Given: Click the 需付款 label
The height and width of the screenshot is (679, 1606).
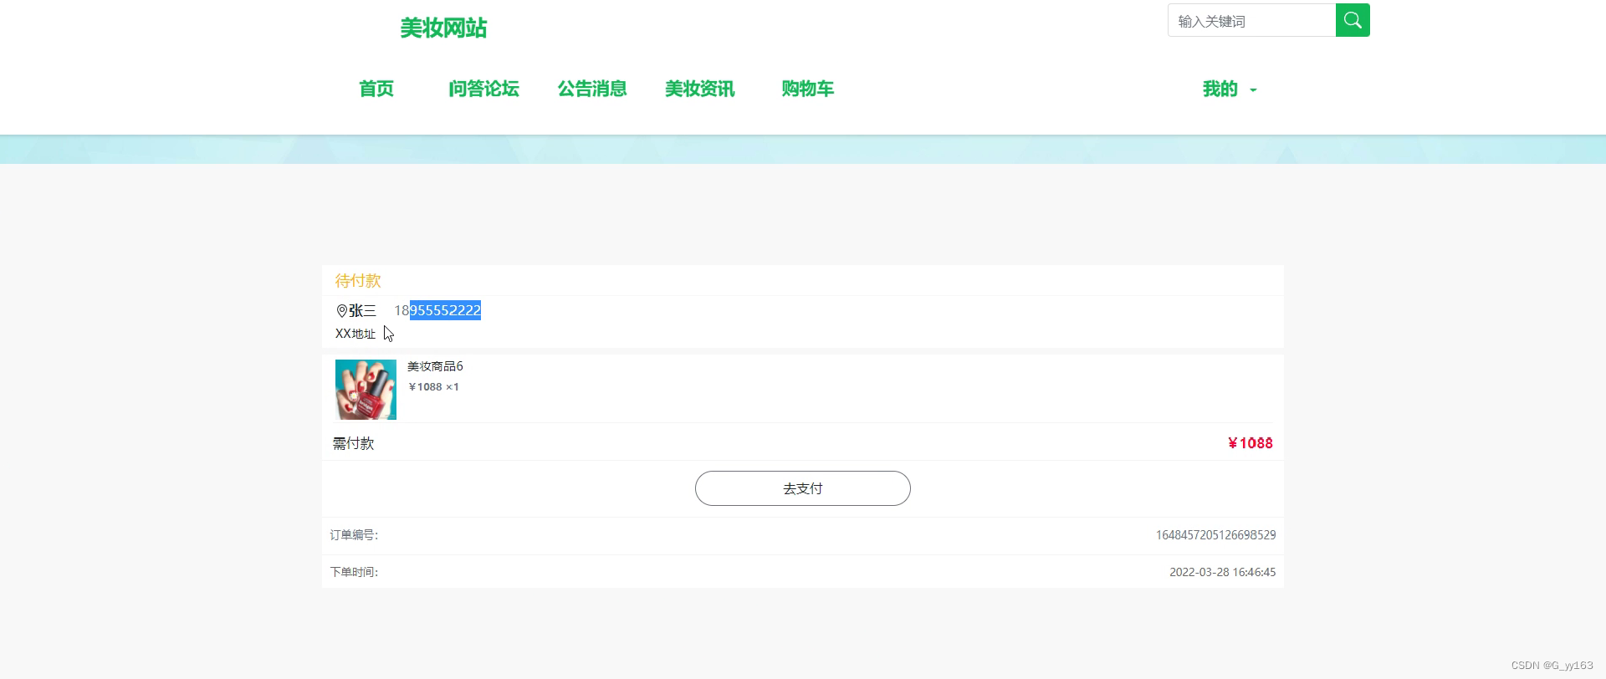Looking at the screenshot, I should click(353, 443).
